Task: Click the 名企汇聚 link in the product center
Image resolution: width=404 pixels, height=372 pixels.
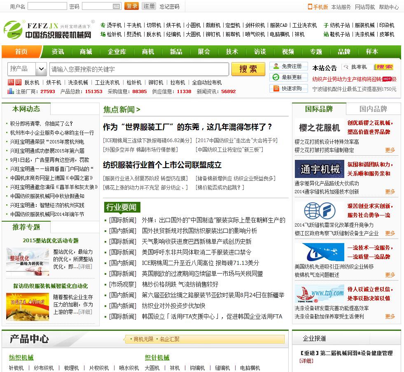Action: point(169,339)
